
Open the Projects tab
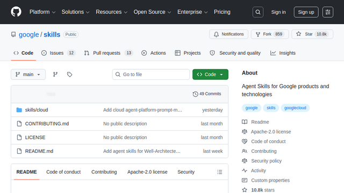[188, 53]
